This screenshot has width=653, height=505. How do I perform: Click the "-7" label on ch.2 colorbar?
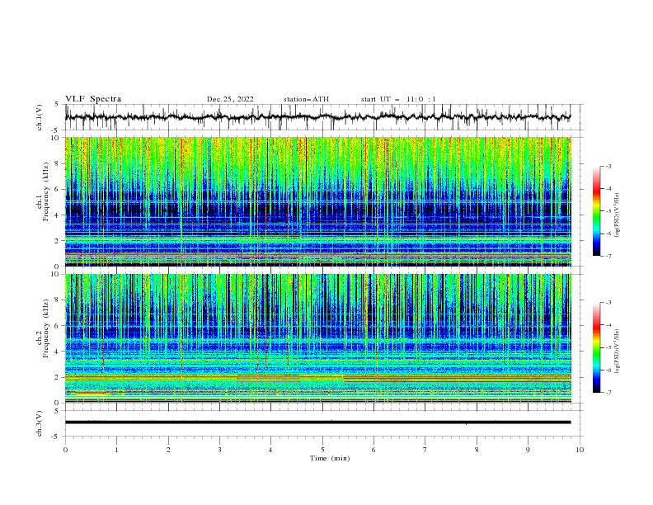[608, 393]
